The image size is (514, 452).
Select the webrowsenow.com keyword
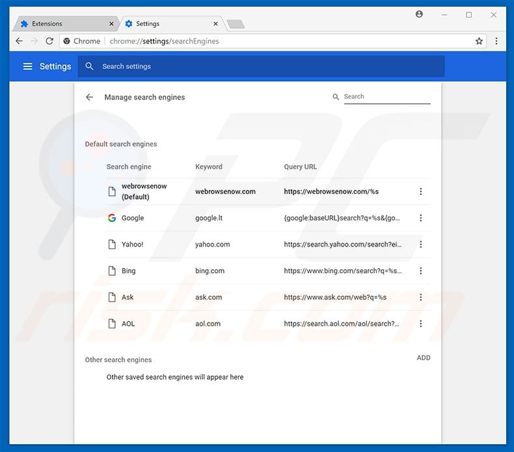click(x=225, y=191)
